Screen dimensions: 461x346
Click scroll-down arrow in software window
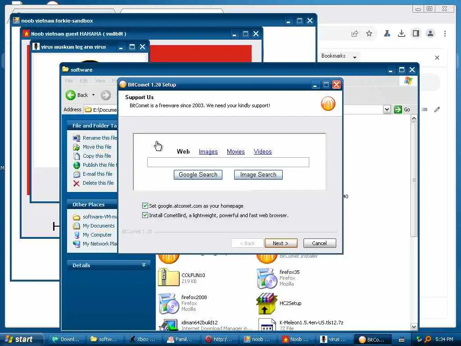[x=414, y=327]
